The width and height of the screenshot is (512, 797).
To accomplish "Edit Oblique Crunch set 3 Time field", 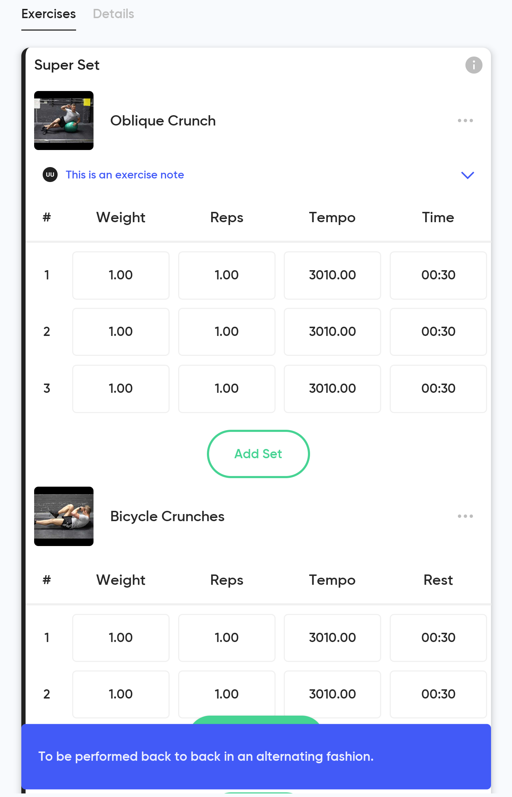I will click(438, 389).
